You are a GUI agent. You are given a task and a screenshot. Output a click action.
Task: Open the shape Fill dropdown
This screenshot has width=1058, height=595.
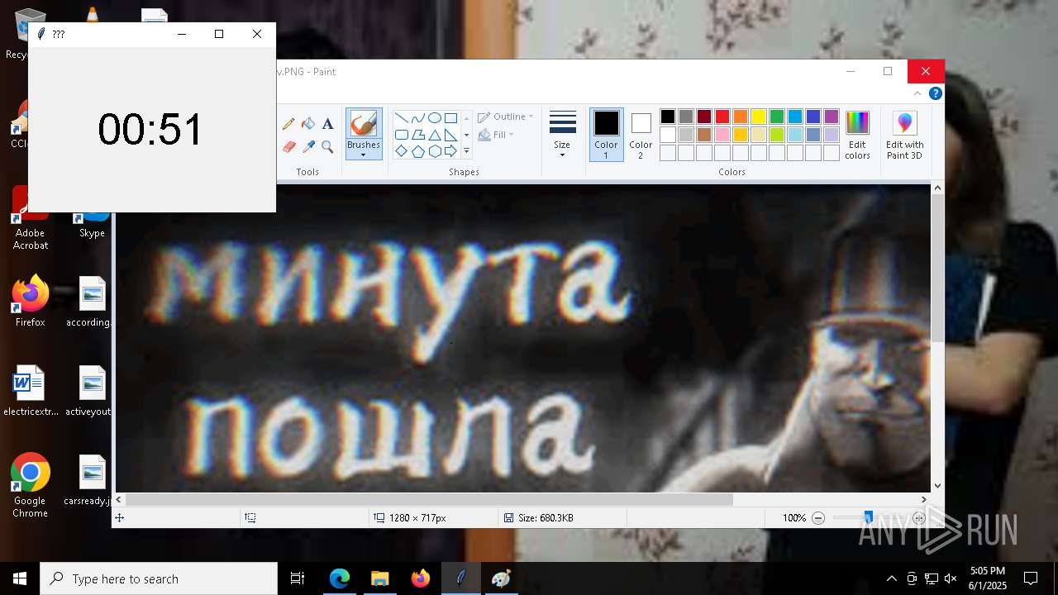[496, 135]
